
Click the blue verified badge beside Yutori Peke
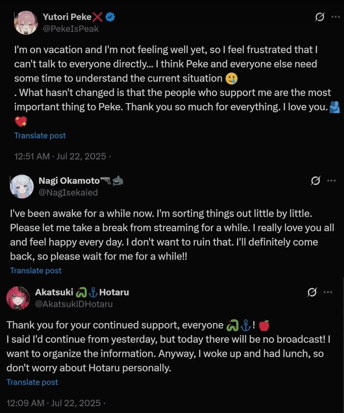110,17
